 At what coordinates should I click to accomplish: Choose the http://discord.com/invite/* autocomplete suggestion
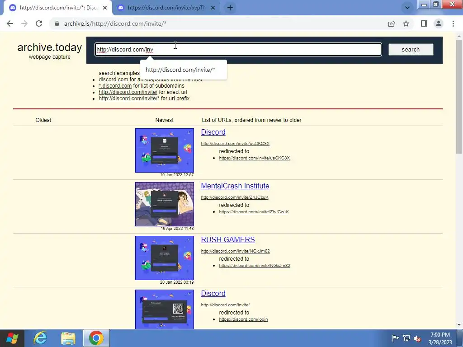[184, 70]
